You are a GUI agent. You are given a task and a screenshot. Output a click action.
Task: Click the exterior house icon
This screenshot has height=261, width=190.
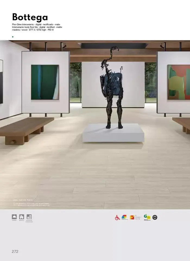[21, 217]
